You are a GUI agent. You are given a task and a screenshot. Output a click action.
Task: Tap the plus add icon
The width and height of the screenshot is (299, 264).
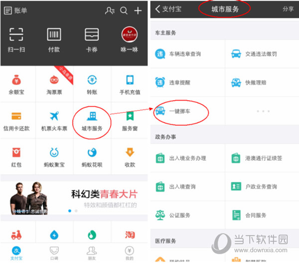138,10
